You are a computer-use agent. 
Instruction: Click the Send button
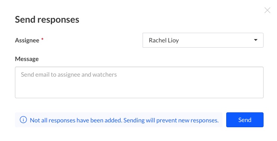coord(245,120)
